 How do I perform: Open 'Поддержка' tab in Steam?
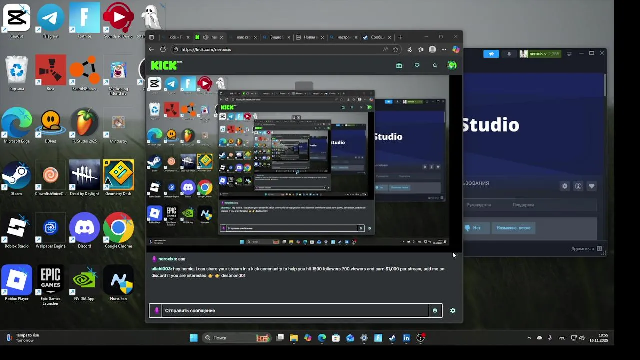[523, 205]
